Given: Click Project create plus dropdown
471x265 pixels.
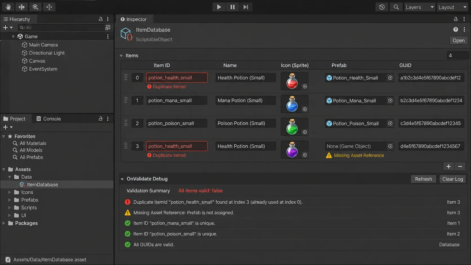Looking at the screenshot, I should pos(8,127).
